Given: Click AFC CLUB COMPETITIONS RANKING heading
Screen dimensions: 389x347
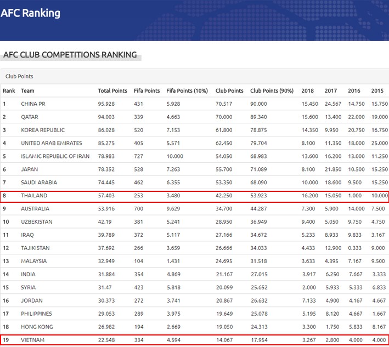Looking at the screenshot, I should coord(70,55).
